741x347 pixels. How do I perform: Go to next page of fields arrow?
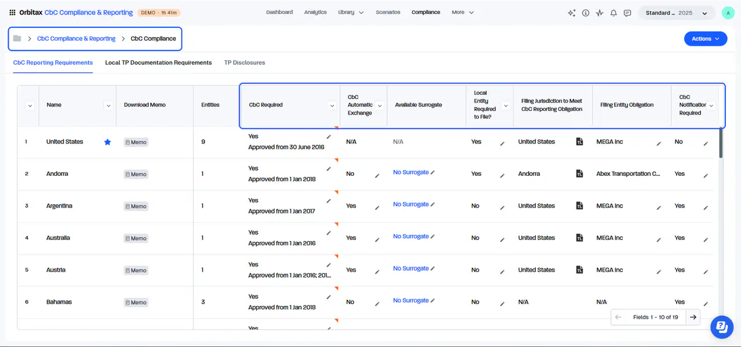tap(693, 317)
